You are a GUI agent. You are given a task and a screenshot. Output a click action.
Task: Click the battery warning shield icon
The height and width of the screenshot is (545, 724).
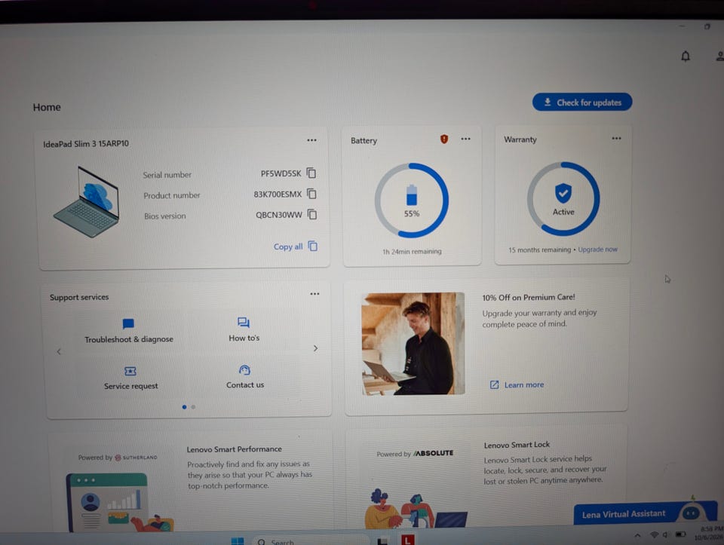click(444, 139)
